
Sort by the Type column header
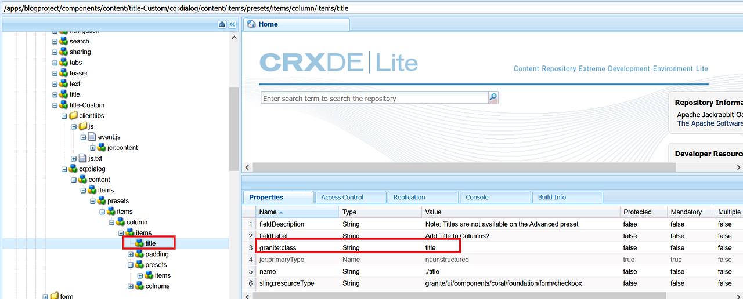click(x=381, y=212)
